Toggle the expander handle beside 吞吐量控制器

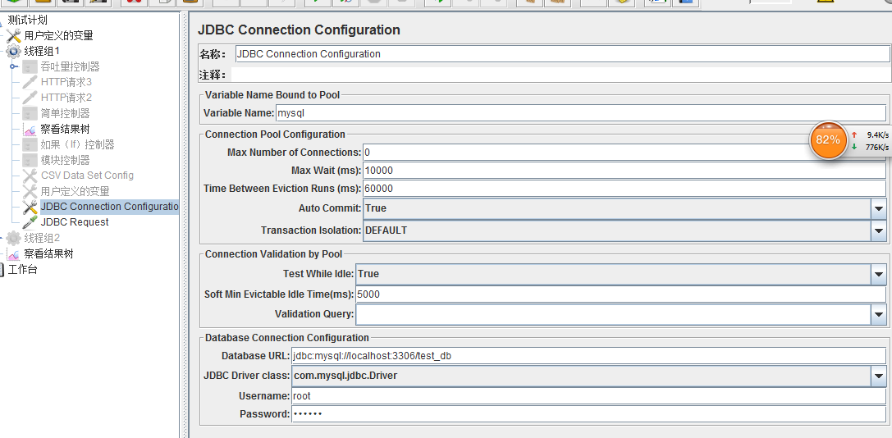click(14, 66)
